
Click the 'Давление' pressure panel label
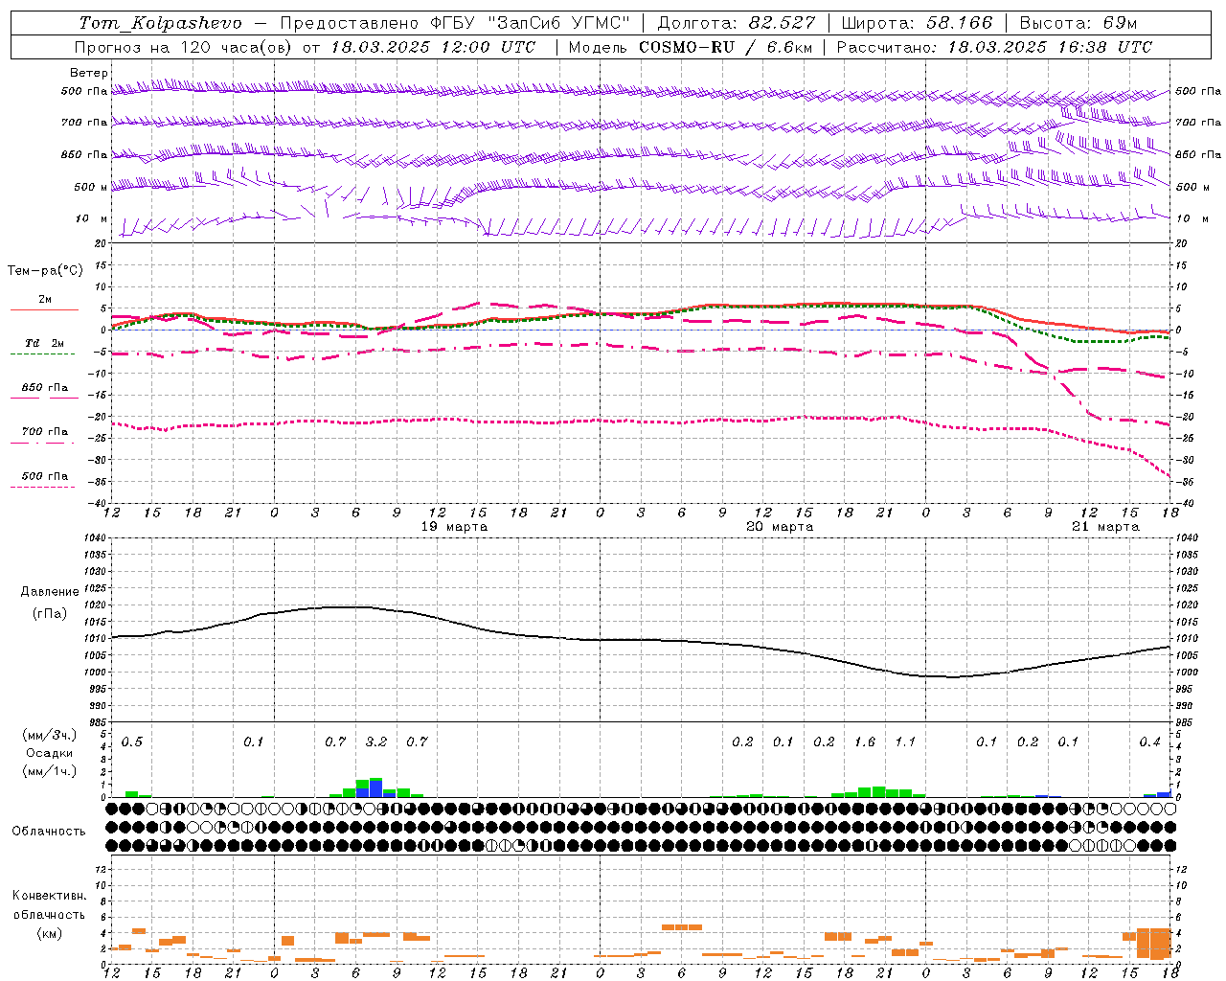[49, 592]
